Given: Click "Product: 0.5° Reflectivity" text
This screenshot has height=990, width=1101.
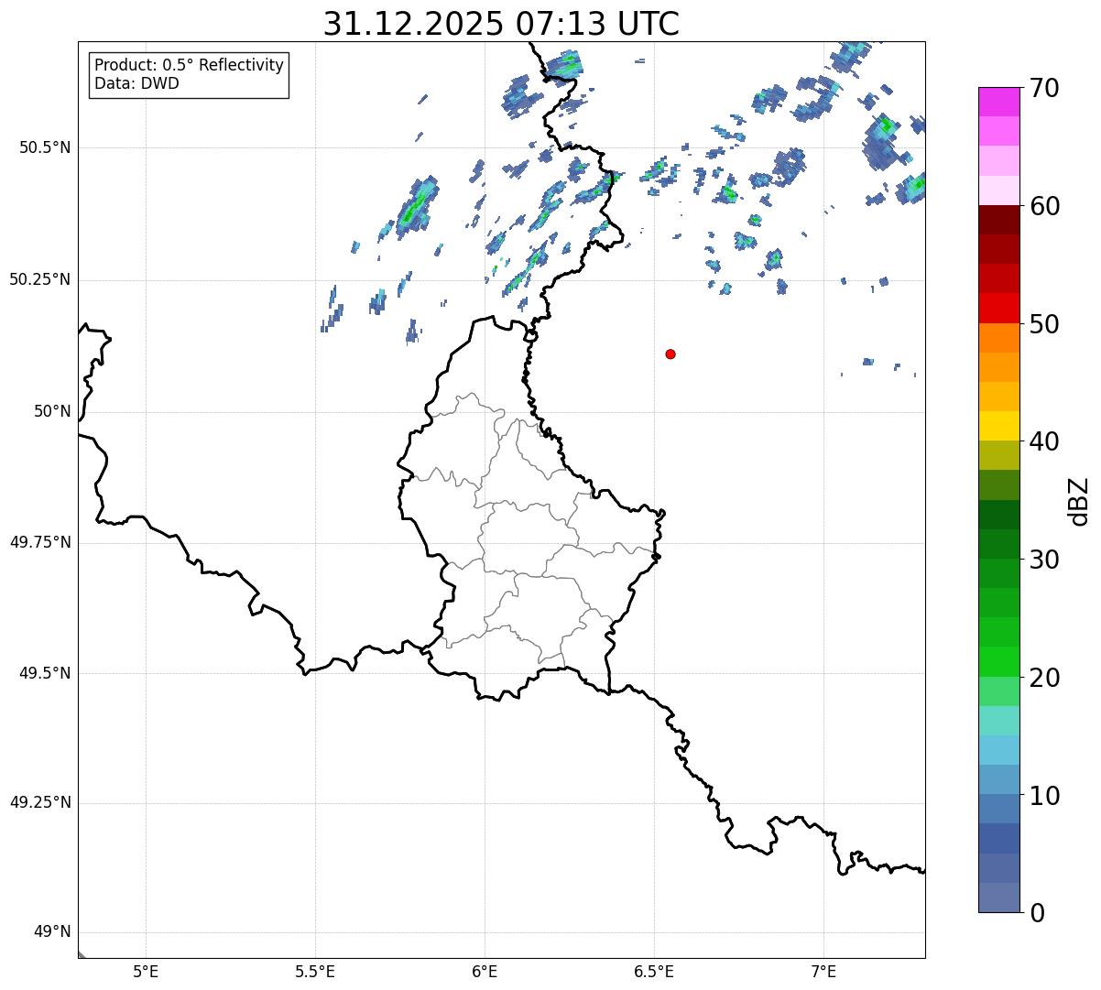Looking at the screenshot, I should (x=189, y=66).
